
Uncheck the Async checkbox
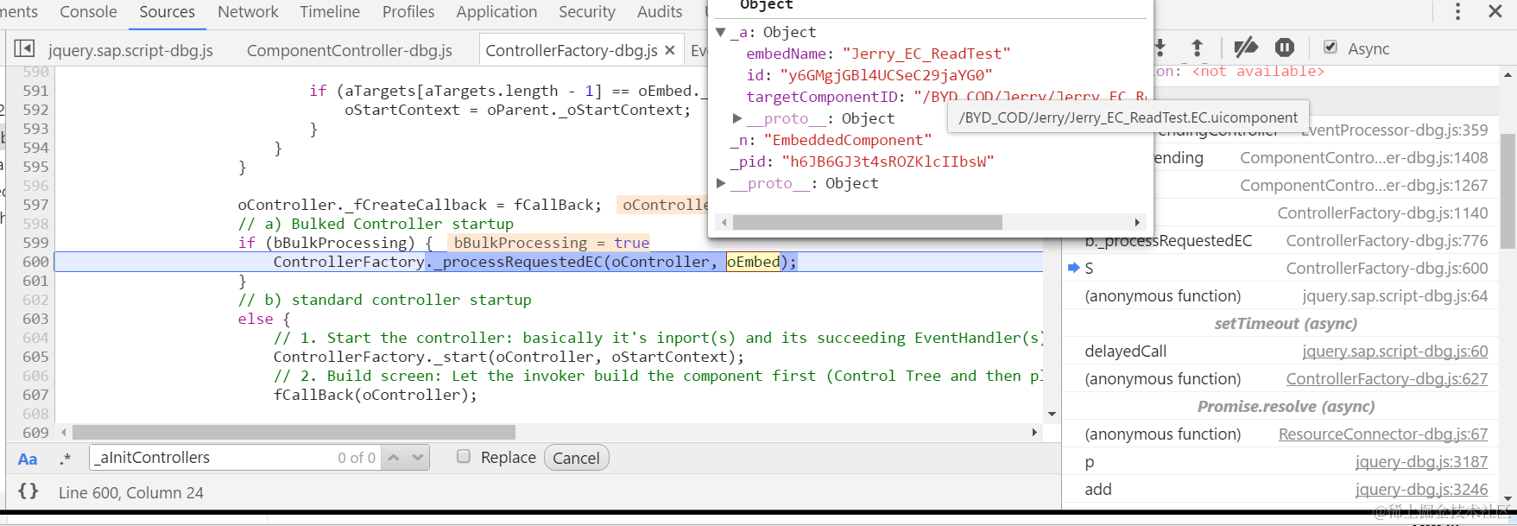(x=1331, y=47)
